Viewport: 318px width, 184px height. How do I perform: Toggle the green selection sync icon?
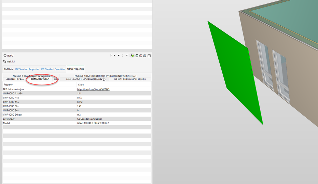tap(132, 55)
